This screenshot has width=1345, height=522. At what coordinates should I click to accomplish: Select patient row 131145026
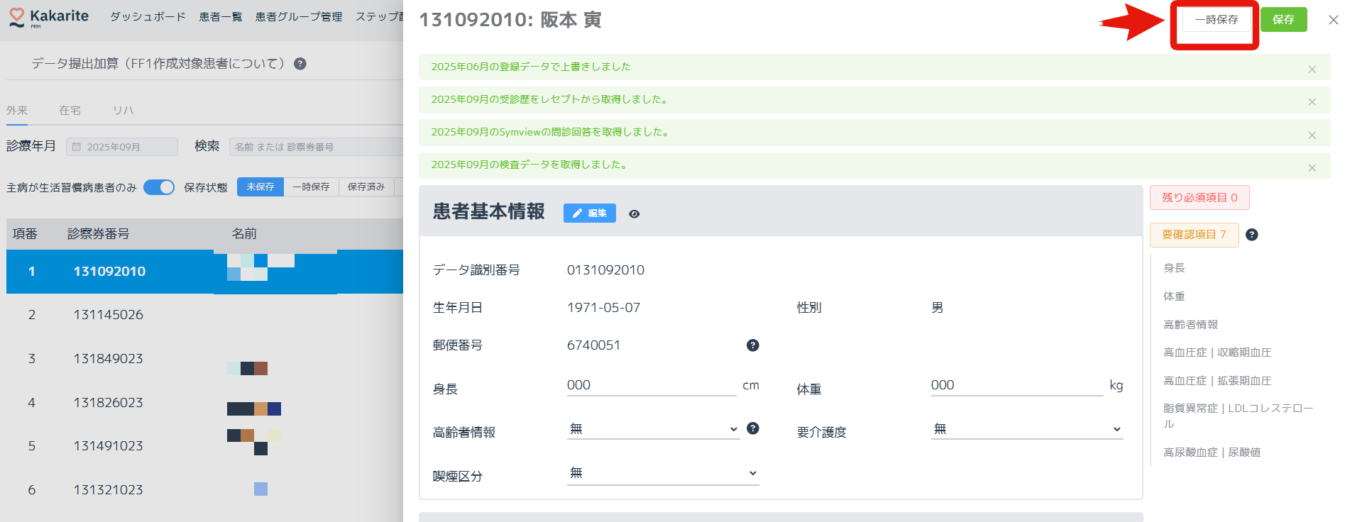(x=205, y=315)
